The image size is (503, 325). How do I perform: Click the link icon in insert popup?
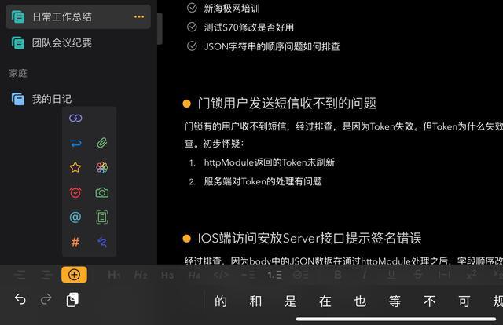pyautogui.click(x=75, y=118)
